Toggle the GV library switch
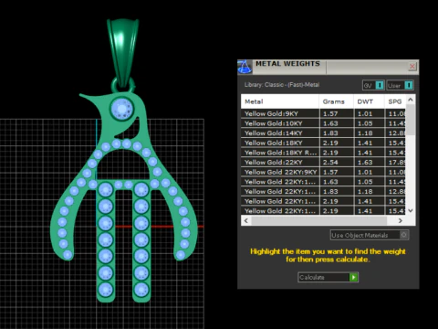438x329 pixels. click(373, 85)
